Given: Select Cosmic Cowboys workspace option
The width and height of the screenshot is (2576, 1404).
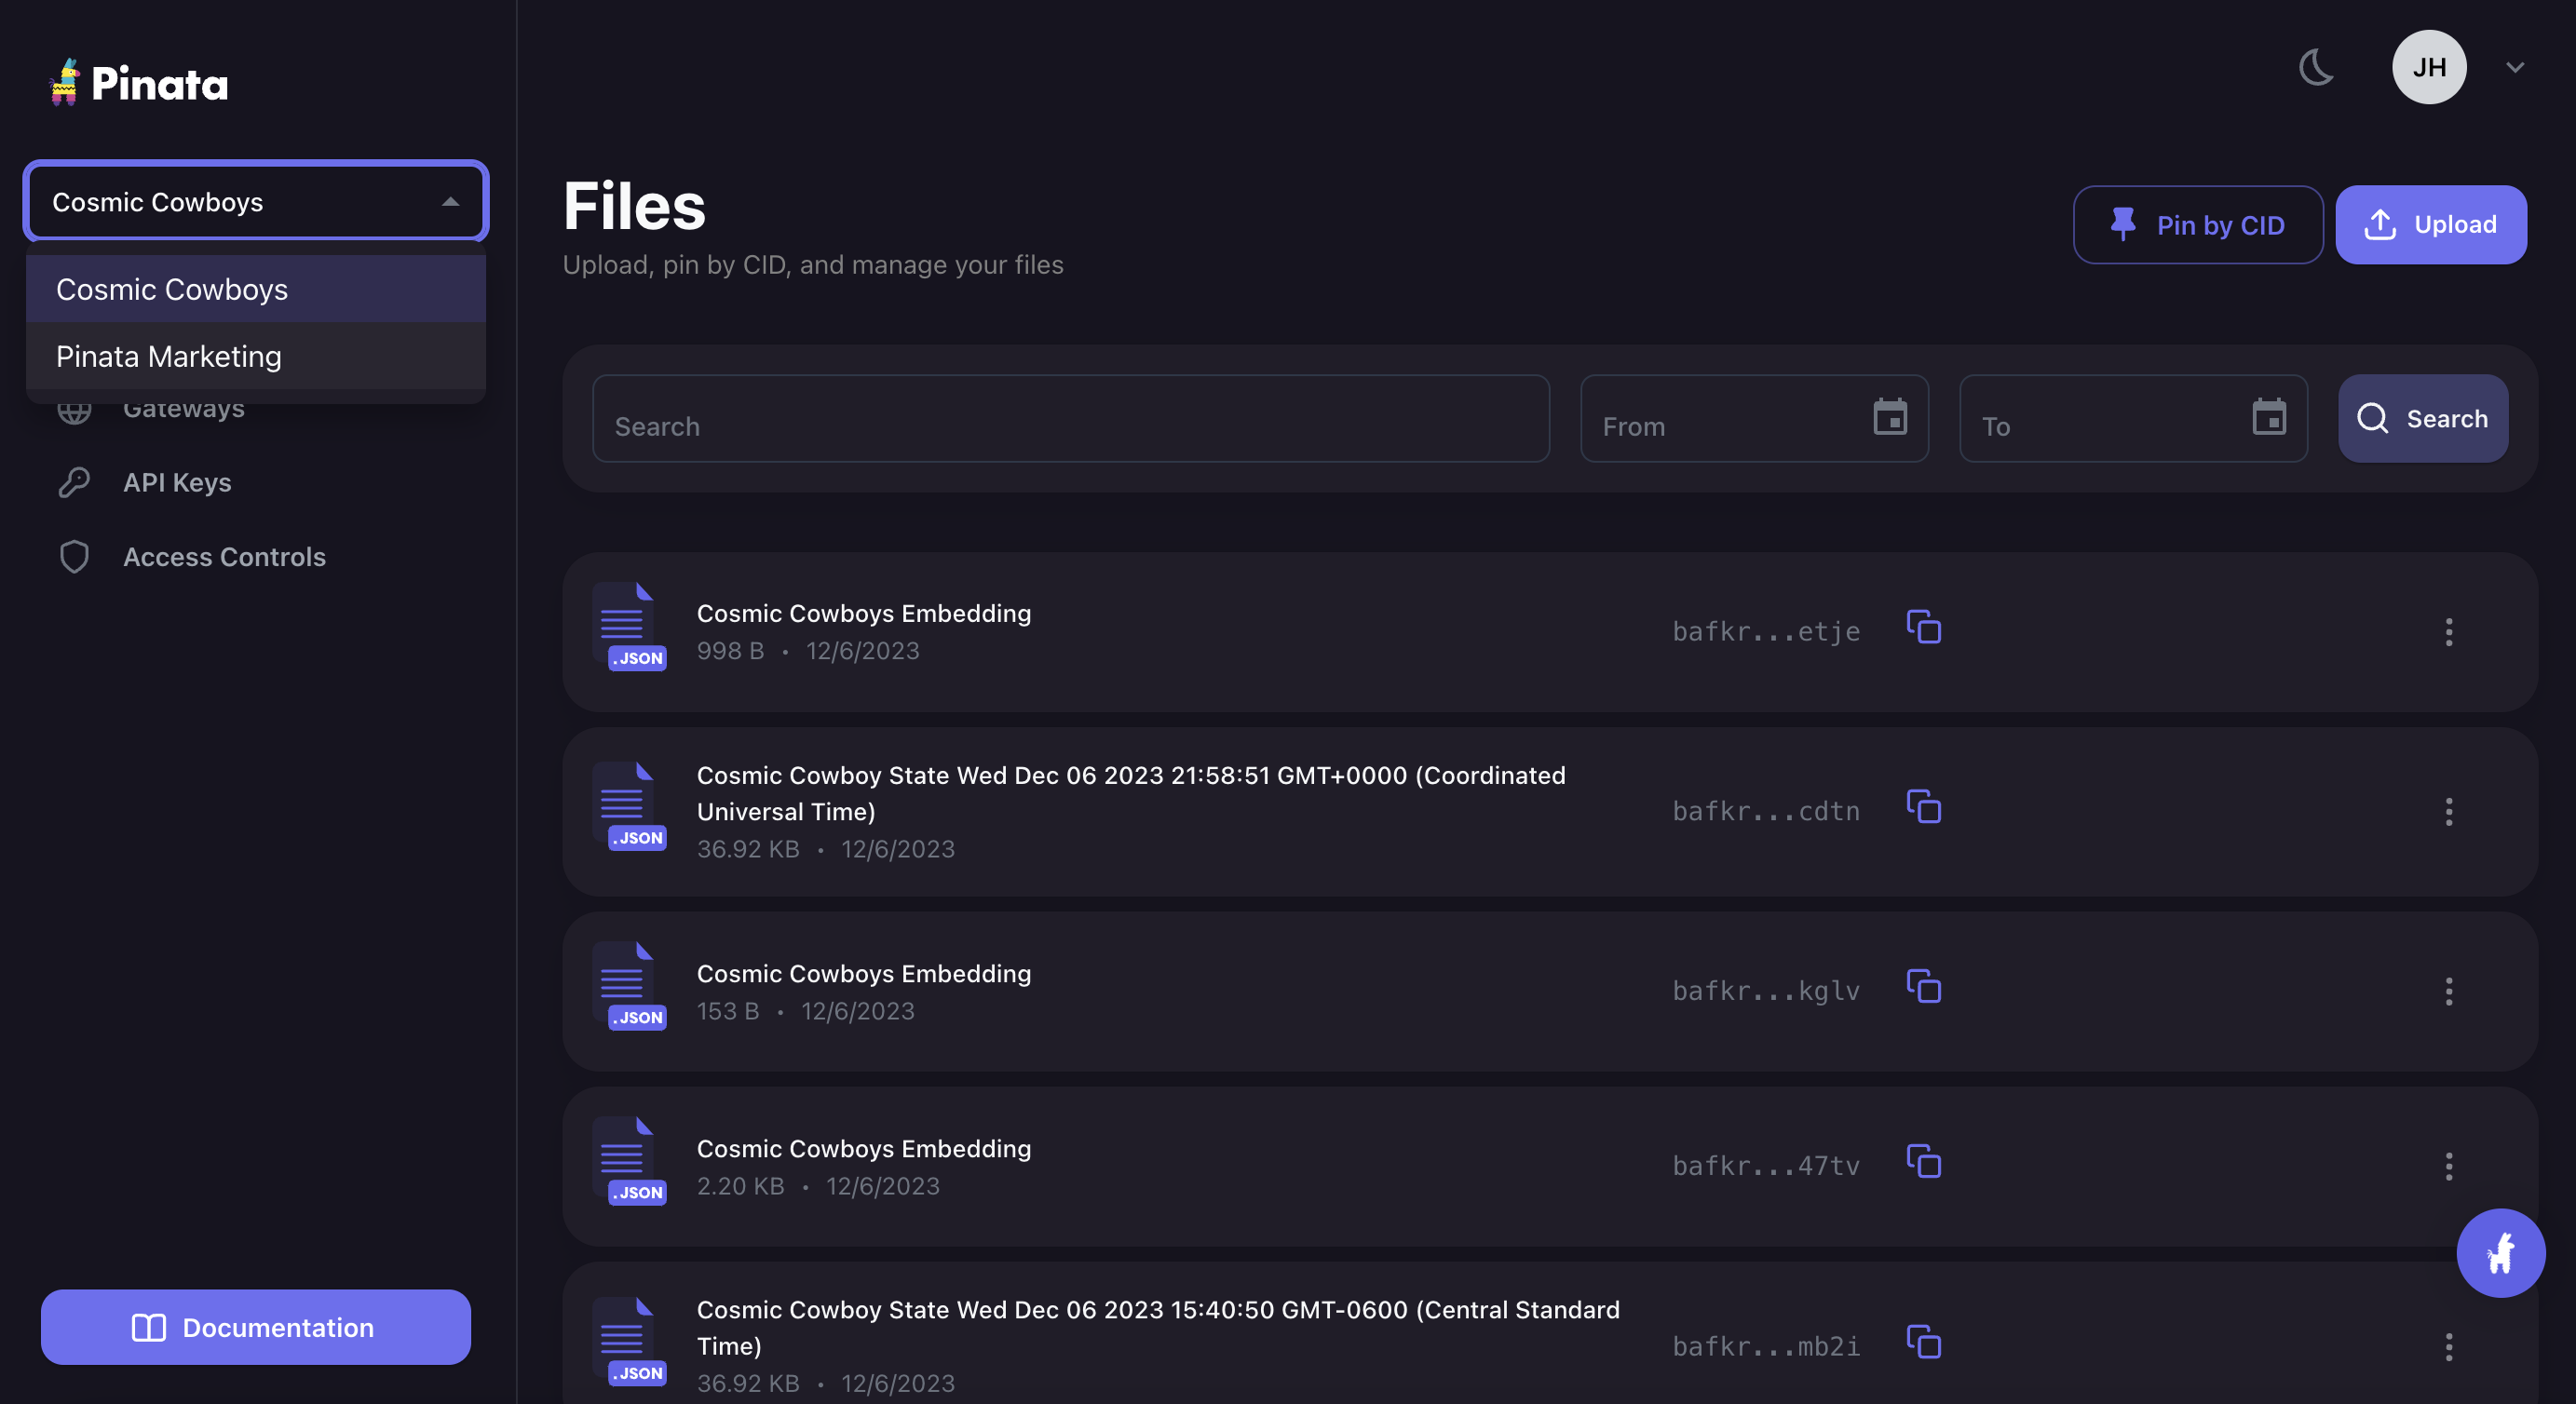Looking at the screenshot, I should point(256,289).
